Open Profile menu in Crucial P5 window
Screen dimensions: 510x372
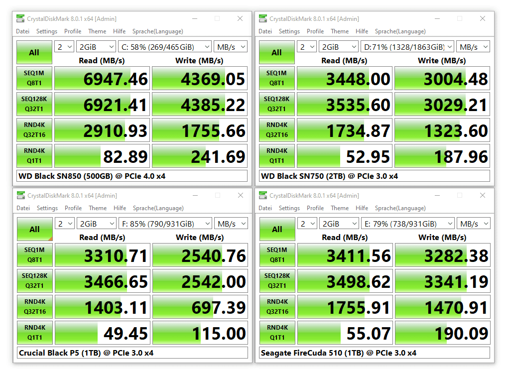coord(73,208)
